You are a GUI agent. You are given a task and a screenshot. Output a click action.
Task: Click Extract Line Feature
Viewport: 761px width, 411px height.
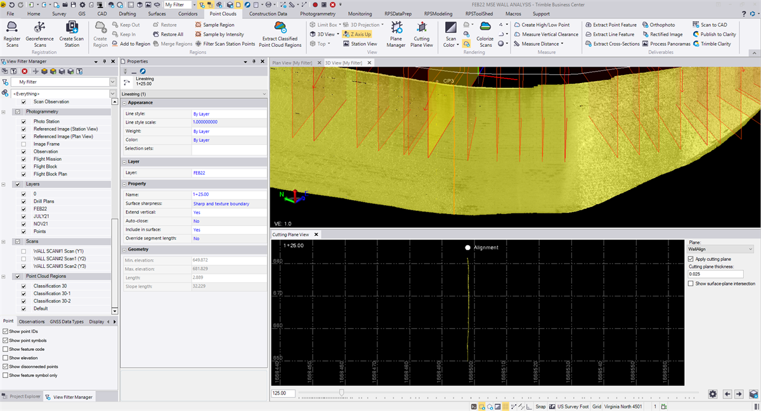[609, 34]
